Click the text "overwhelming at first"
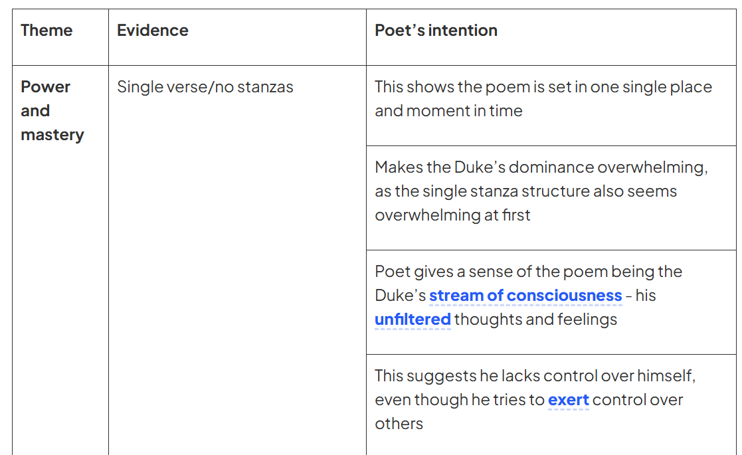 click(x=452, y=215)
